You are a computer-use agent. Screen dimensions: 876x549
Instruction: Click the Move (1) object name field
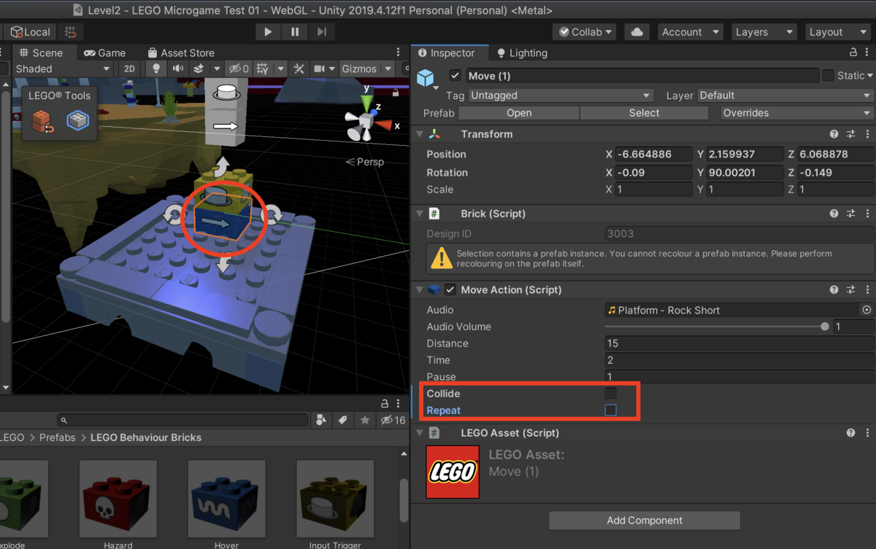click(641, 76)
